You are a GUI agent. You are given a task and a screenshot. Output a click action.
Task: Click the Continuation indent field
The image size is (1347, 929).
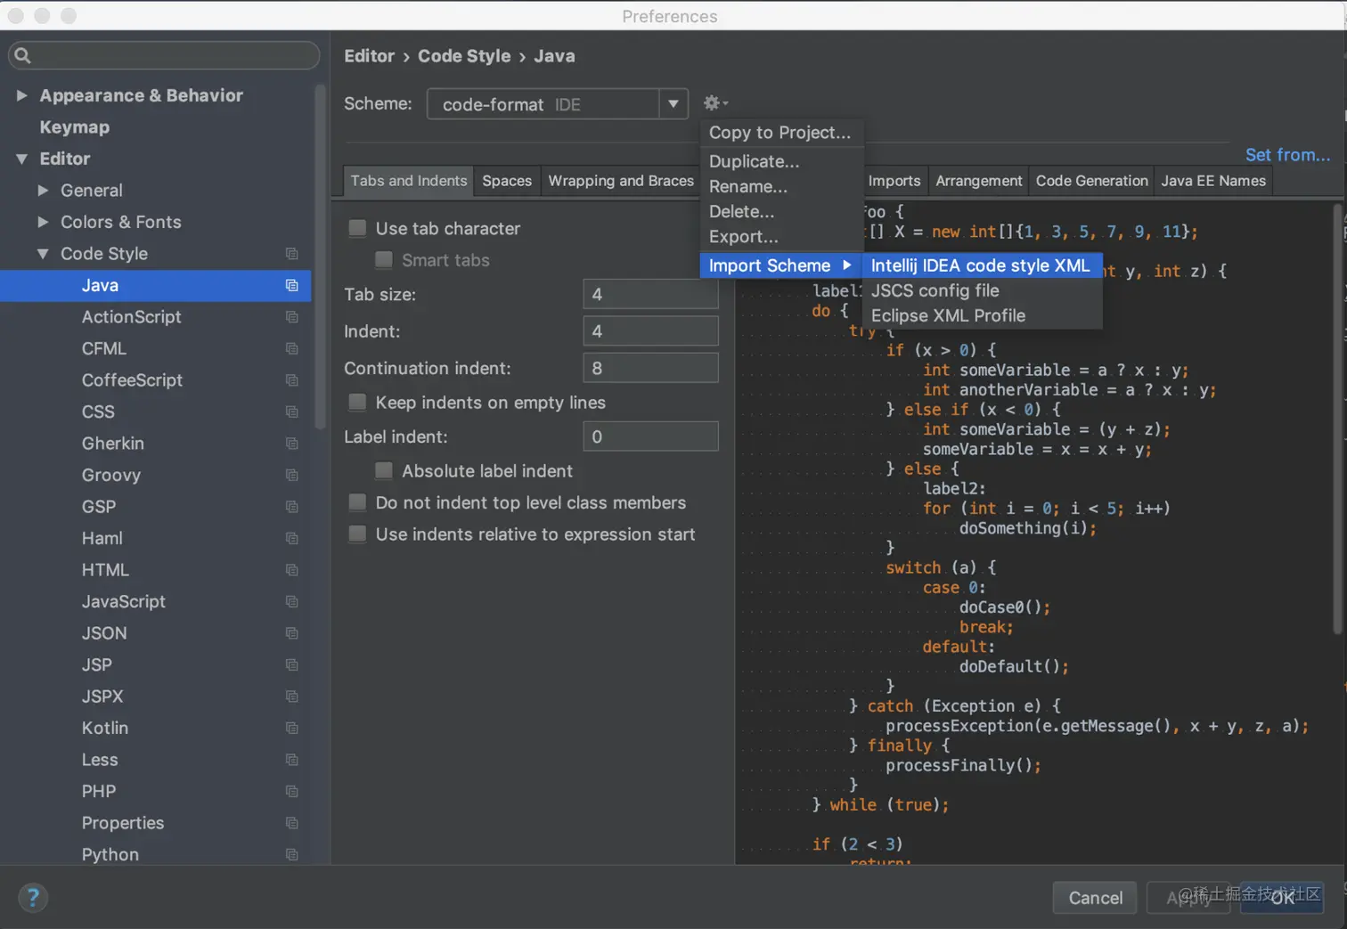650,367
